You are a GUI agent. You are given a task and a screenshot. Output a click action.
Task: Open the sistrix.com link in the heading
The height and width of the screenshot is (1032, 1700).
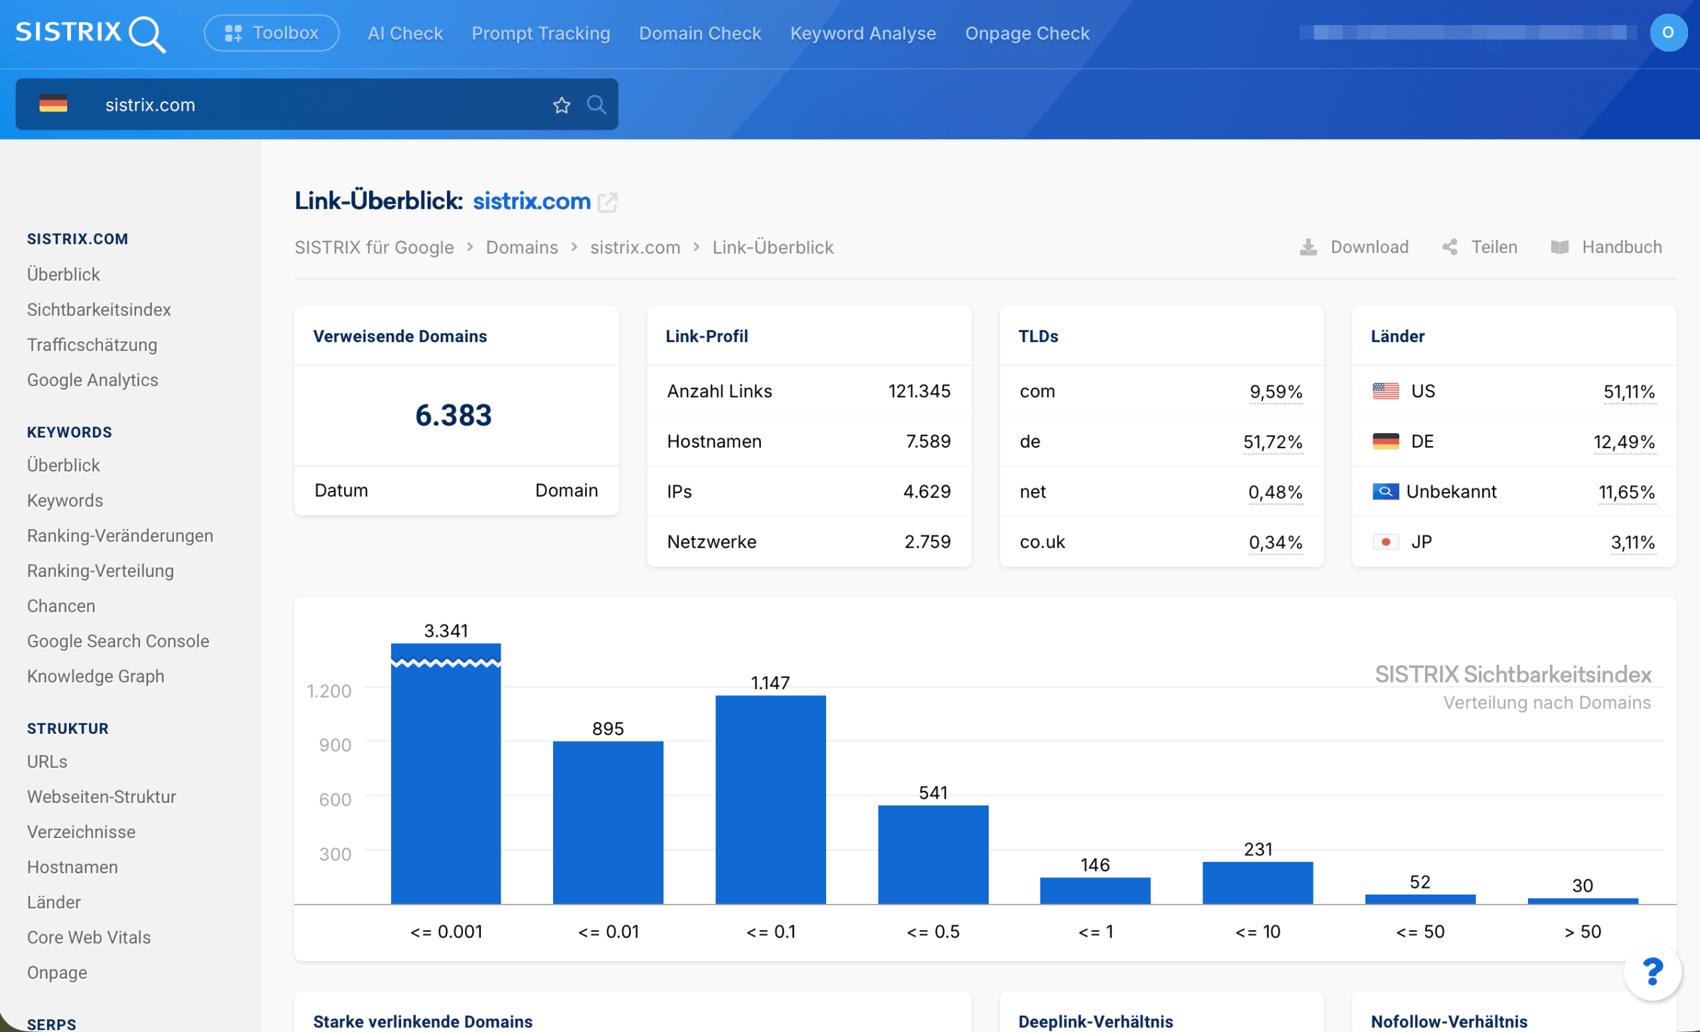click(x=531, y=201)
